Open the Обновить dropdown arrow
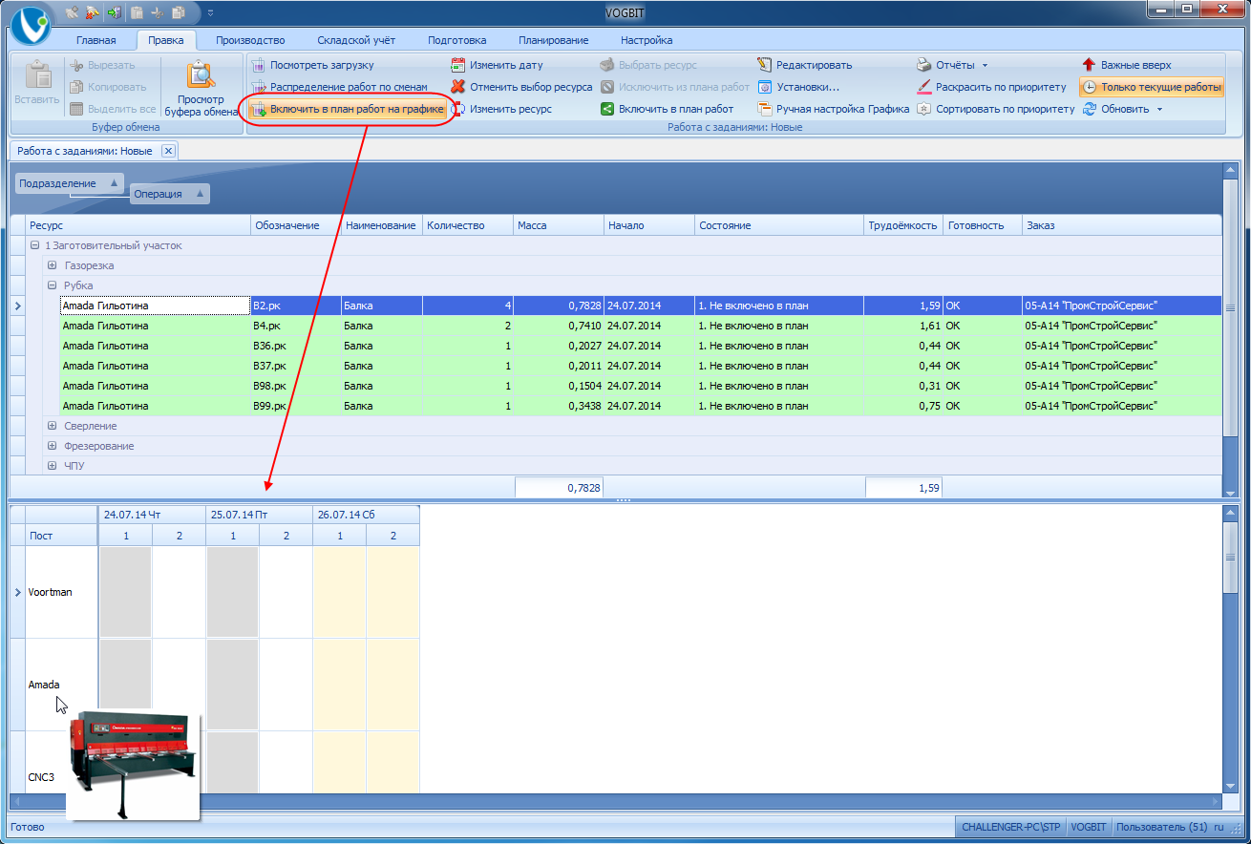The width and height of the screenshot is (1251, 844). [x=1159, y=110]
